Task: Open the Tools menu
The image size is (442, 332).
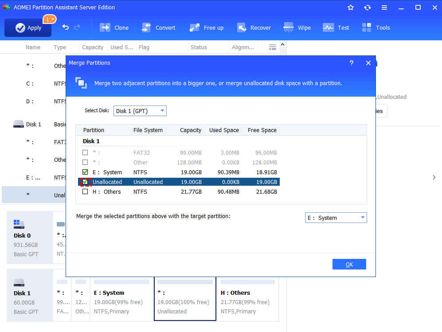Action: tap(376, 27)
